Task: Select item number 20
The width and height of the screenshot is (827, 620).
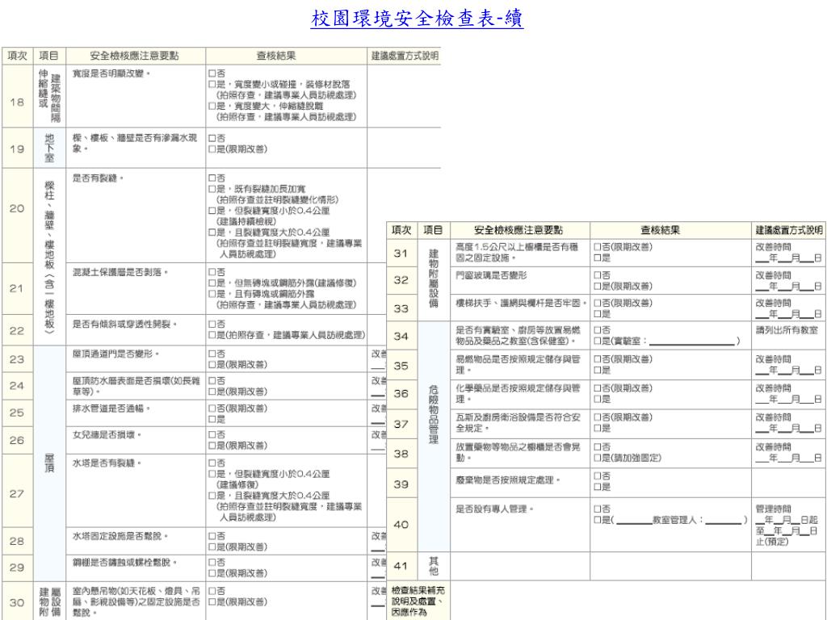Action: click(17, 208)
